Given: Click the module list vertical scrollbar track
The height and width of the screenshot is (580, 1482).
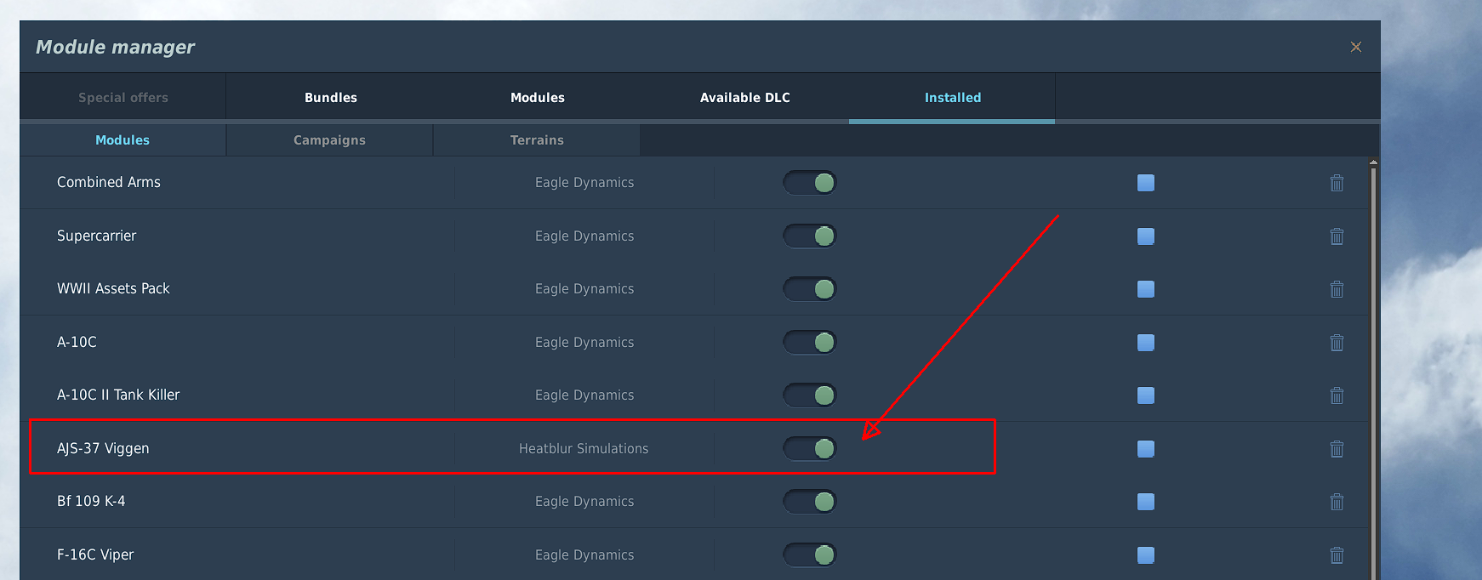Looking at the screenshot, I should coord(1373,374).
